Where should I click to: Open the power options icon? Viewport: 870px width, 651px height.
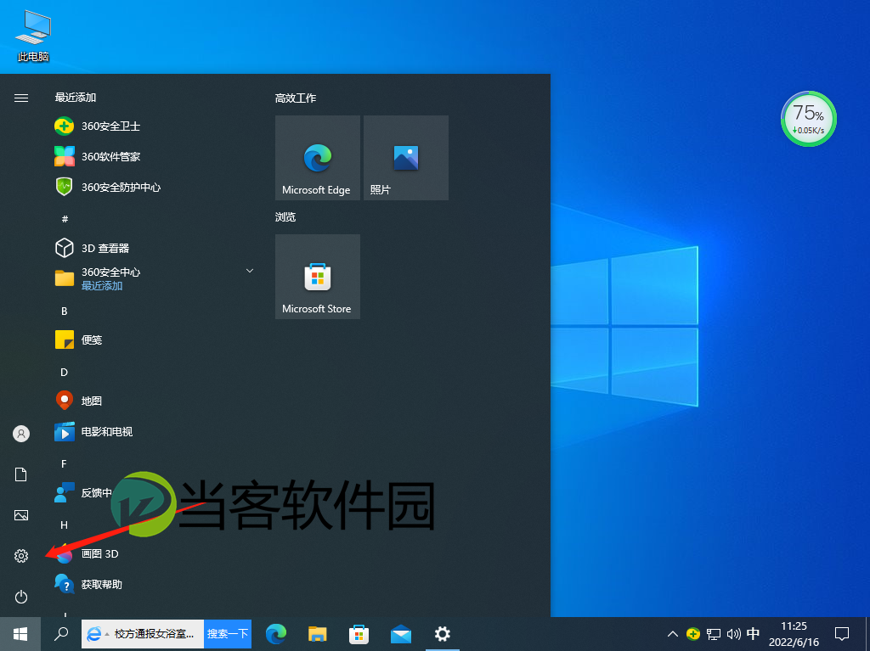pos(20,597)
